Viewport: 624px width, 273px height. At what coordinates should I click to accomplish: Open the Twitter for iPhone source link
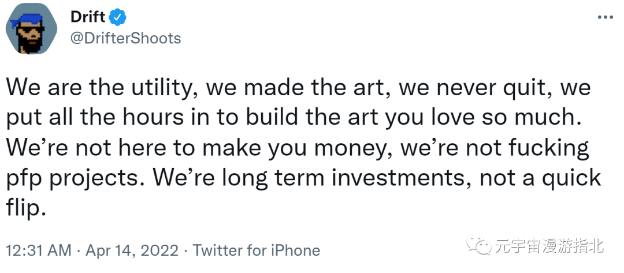pos(256,250)
